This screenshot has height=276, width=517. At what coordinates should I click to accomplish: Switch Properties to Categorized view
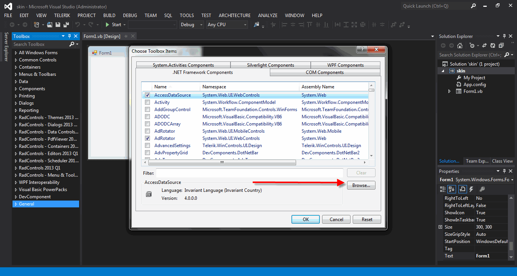coord(443,189)
